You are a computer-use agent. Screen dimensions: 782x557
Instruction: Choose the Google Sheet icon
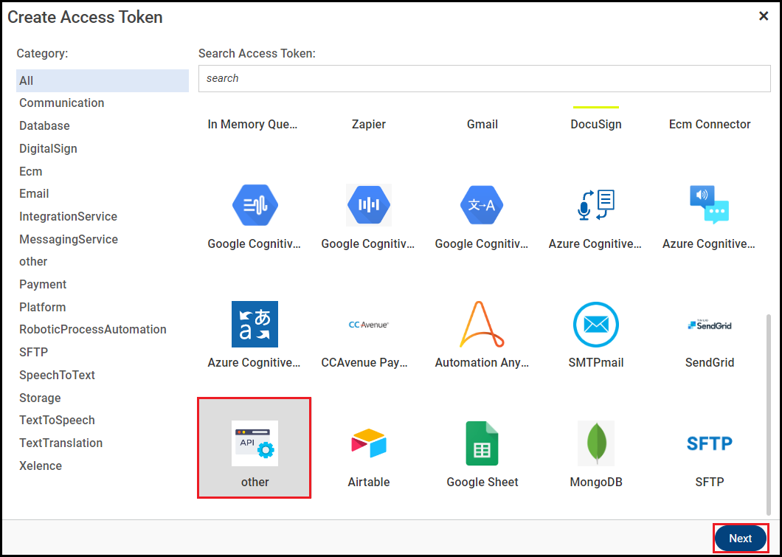click(482, 443)
